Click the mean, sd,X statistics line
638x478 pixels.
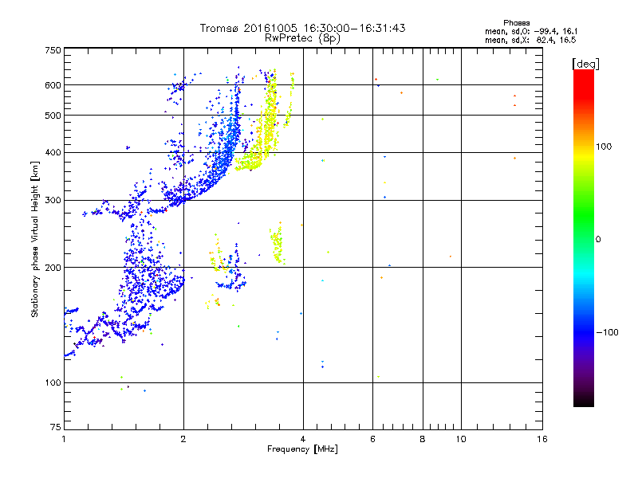click(x=530, y=41)
